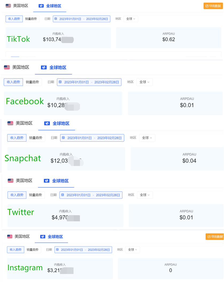
Task: Click the 导出数据 button in the TikTok section
Action: pos(213,6)
